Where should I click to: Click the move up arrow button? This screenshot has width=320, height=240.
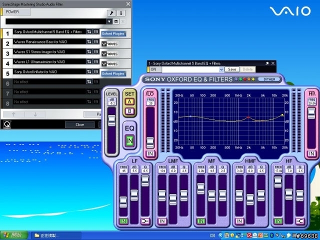tap(13, 114)
